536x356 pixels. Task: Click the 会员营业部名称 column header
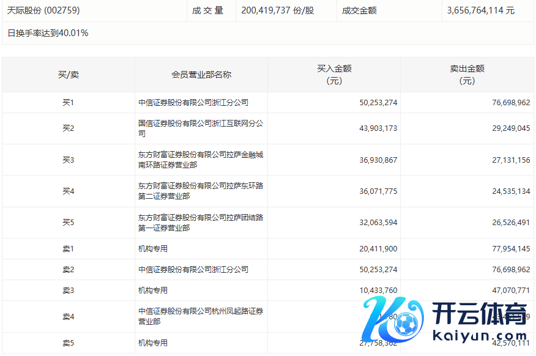pyautogui.click(x=201, y=75)
